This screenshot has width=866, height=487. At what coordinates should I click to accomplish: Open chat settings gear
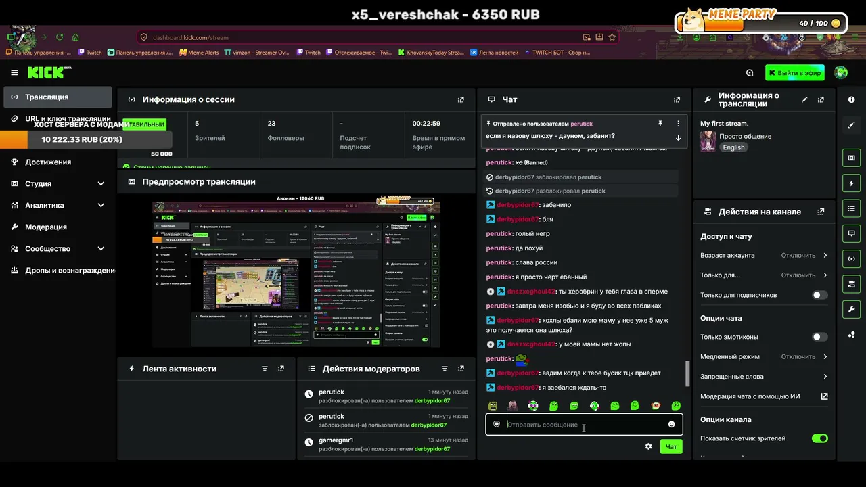coord(648,446)
